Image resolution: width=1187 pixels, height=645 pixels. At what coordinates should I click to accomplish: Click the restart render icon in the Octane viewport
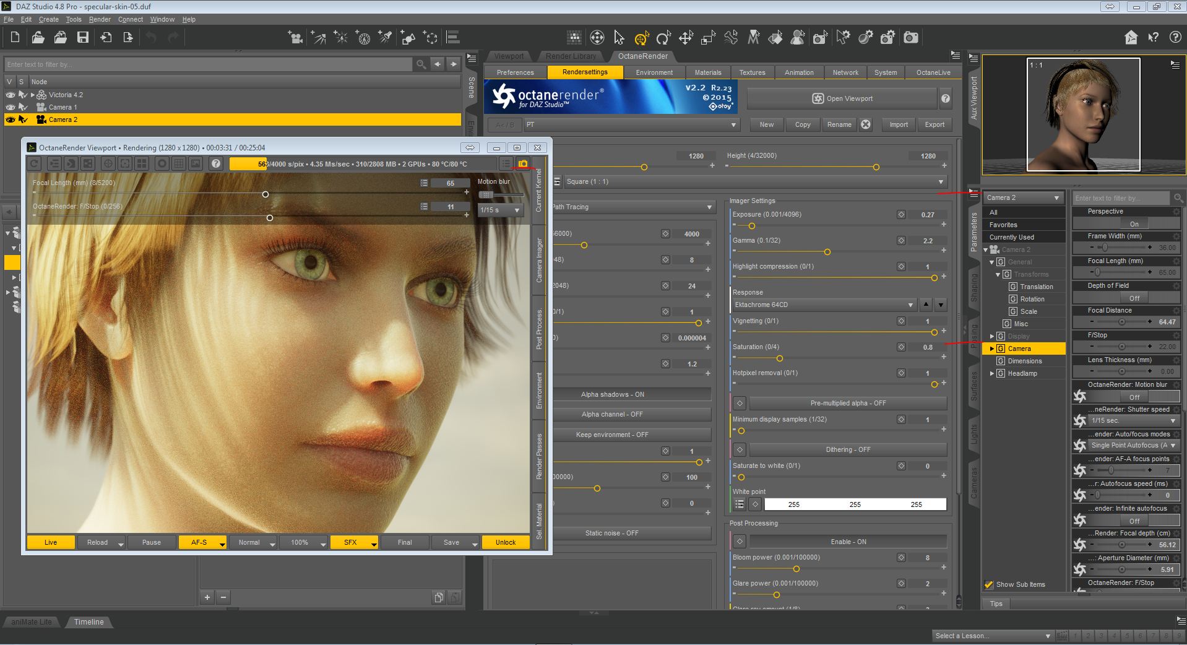(x=35, y=164)
